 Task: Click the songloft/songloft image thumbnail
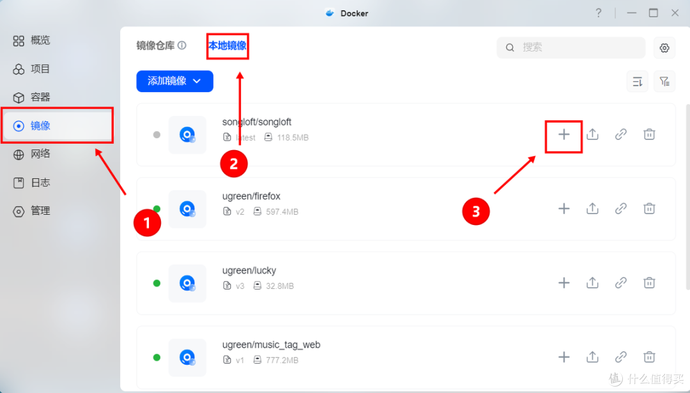point(187,135)
